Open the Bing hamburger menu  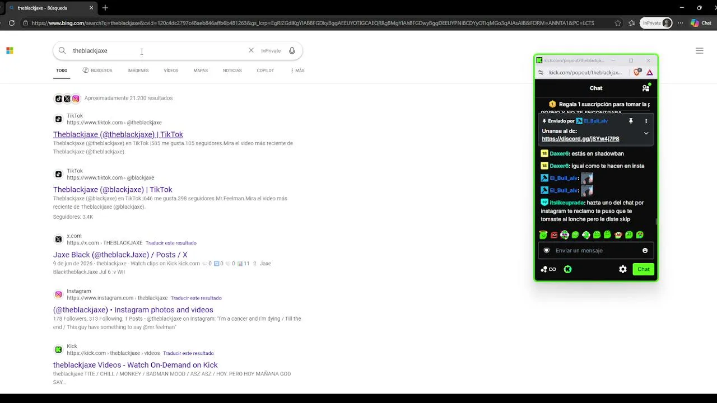pos(699,50)
